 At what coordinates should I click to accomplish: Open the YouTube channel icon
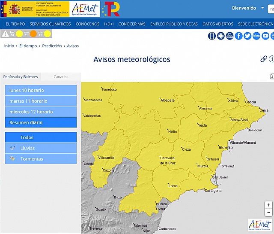tap(265, 36)
